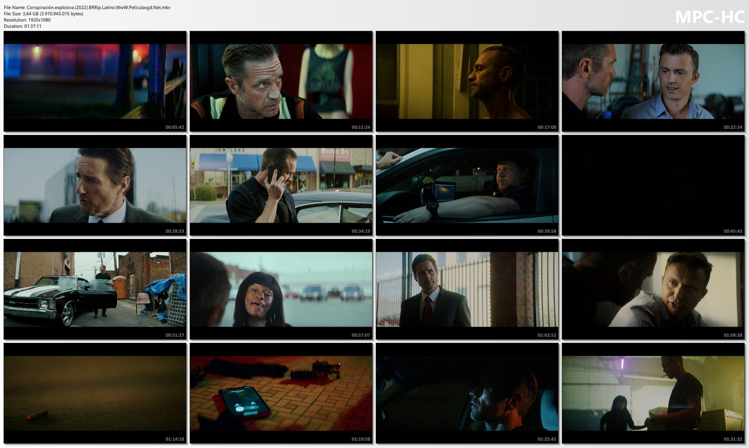Select the thumbnail at 00:11:24
749x448 pixels.
[281, 81]
